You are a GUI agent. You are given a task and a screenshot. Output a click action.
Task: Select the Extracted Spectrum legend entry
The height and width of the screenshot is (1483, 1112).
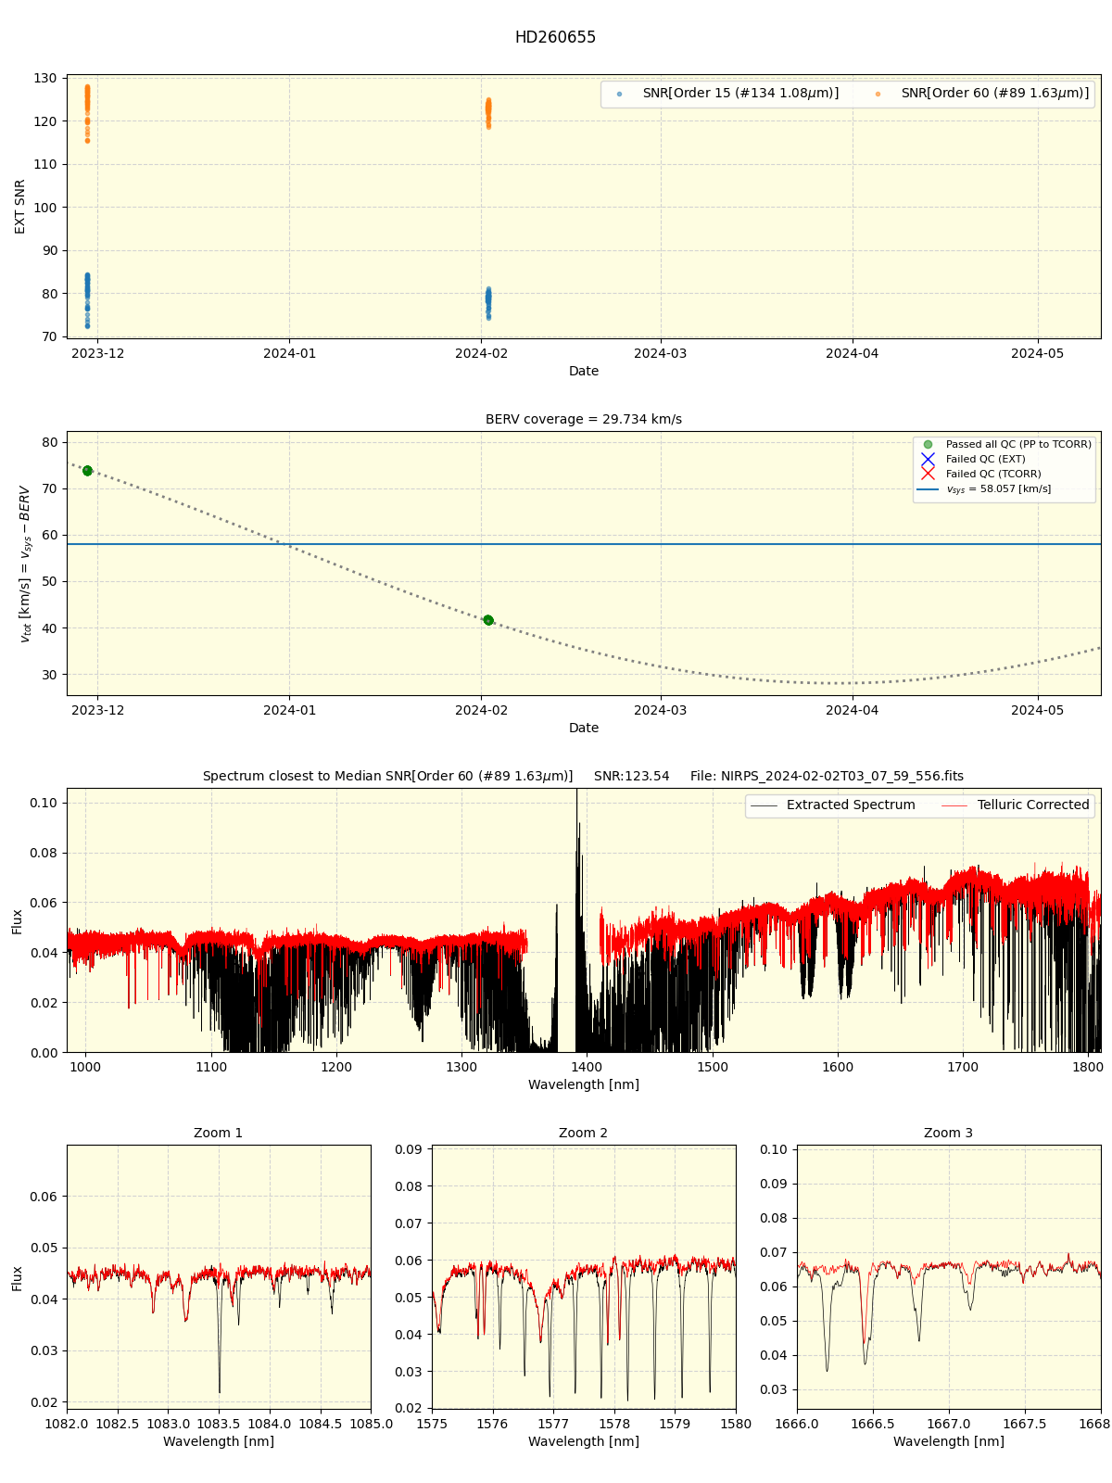tap(832, 805)
